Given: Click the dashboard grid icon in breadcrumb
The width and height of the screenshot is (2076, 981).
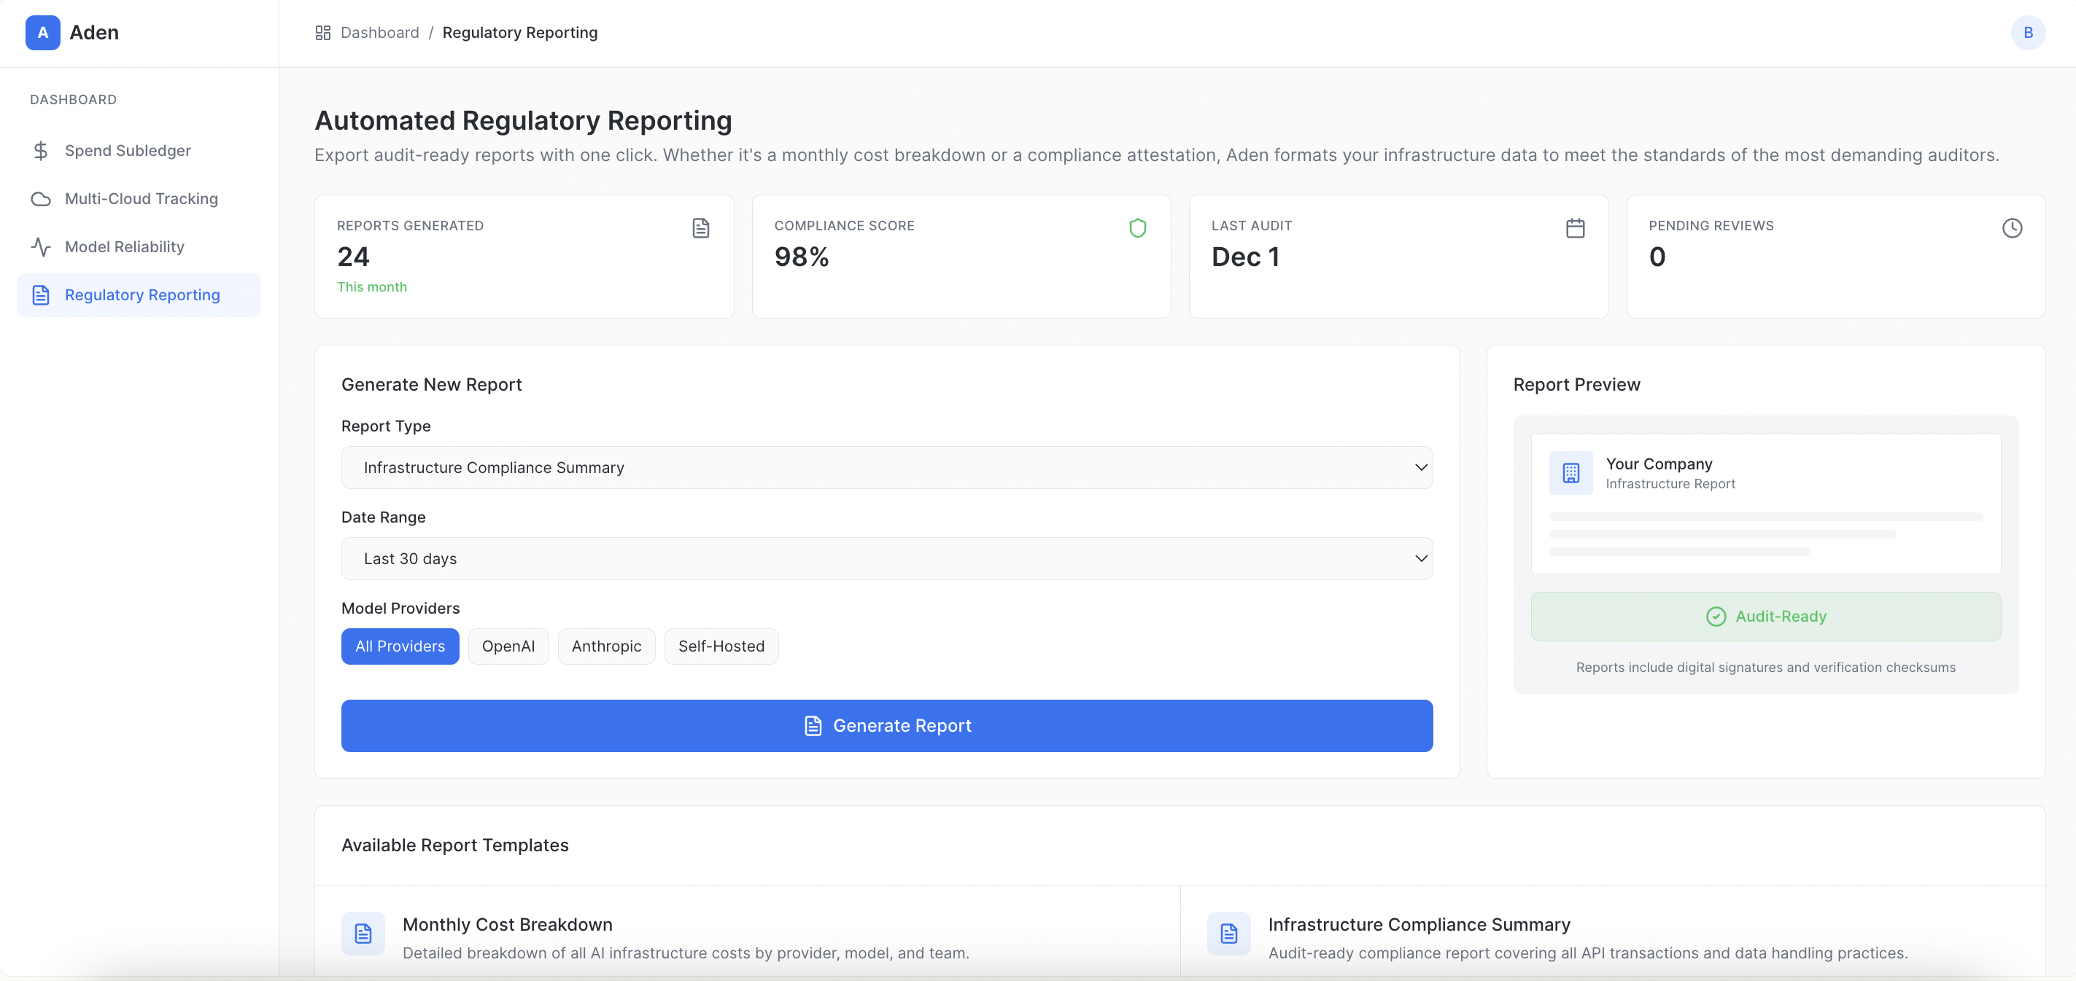Looking at the screenshot, I should [322, 32].
